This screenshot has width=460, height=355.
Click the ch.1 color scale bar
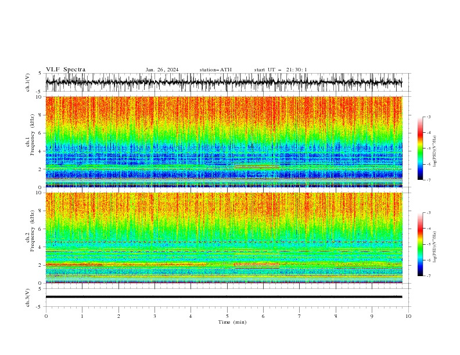(420, 148)
